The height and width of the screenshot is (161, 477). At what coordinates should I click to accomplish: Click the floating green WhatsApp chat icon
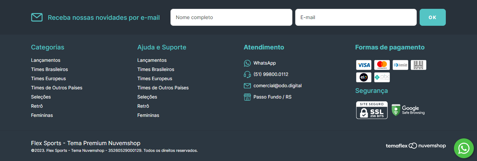[x=464, y=148]
